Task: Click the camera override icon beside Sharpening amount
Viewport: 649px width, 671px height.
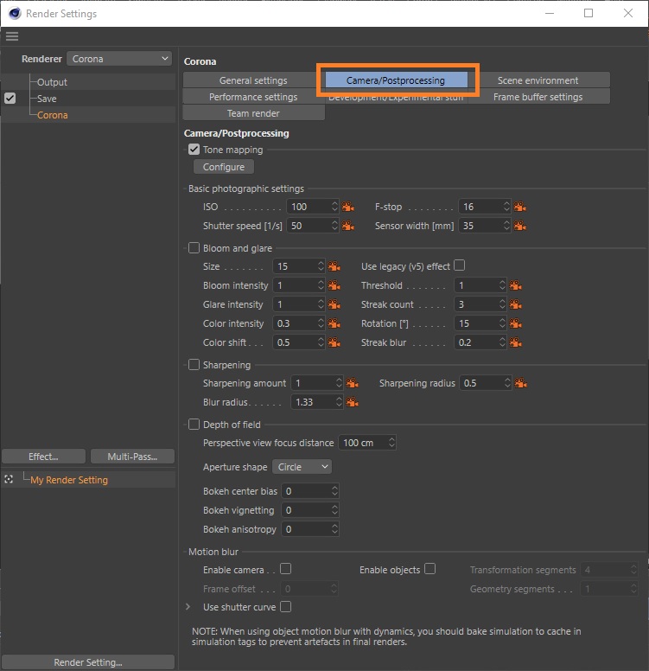Action: point(352,383)
